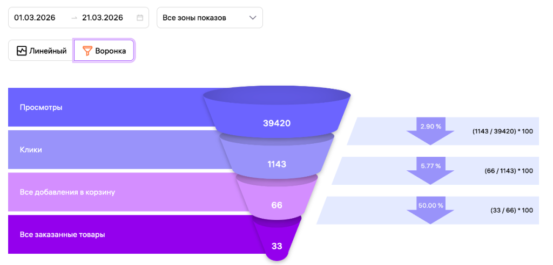Click the line chart icon
Screen dimensions: 553x265
pos(22,51)
